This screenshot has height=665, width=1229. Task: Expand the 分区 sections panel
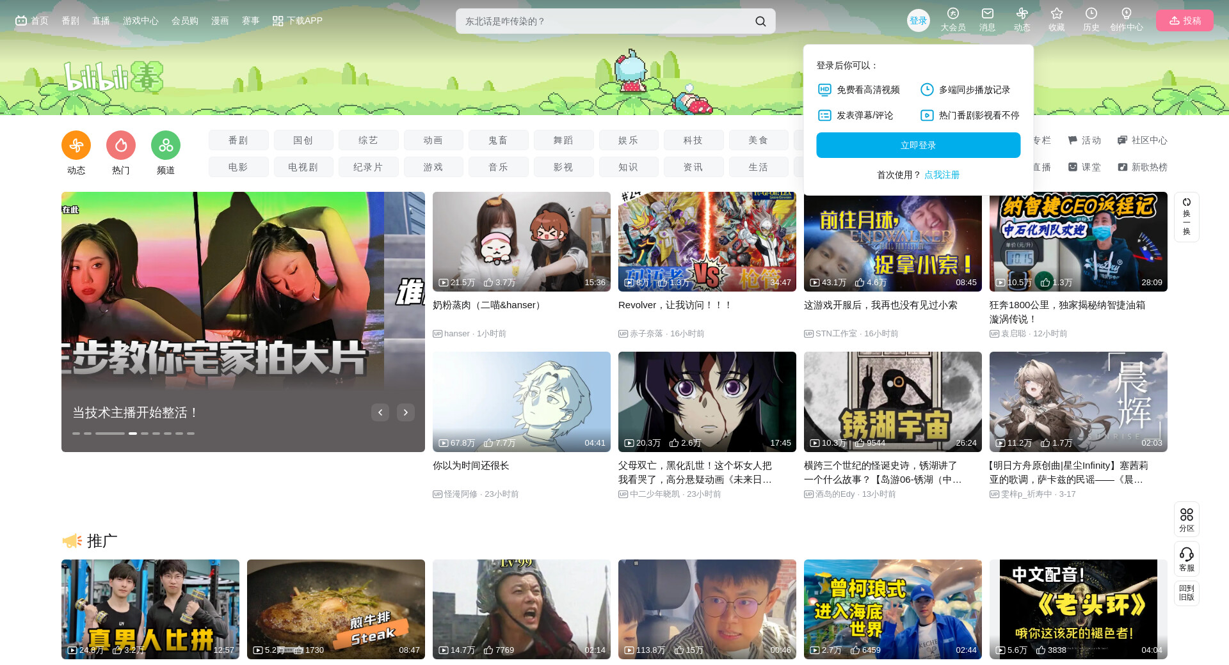[1186, 519]
